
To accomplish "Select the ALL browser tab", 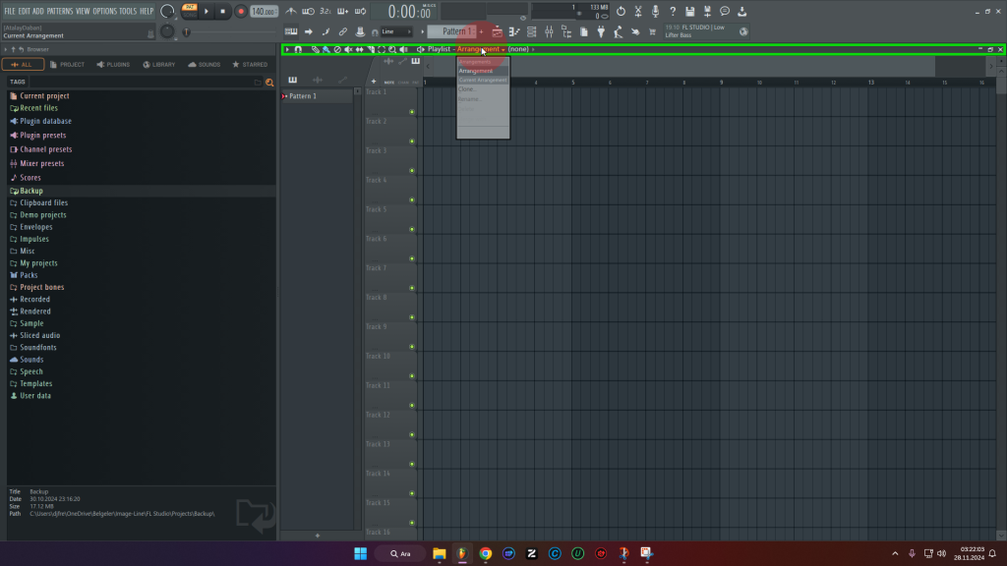I will tap(23, 64).
